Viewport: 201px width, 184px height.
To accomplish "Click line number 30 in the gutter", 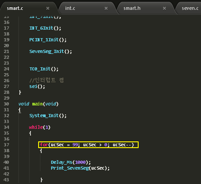I will tap(6, 104).
